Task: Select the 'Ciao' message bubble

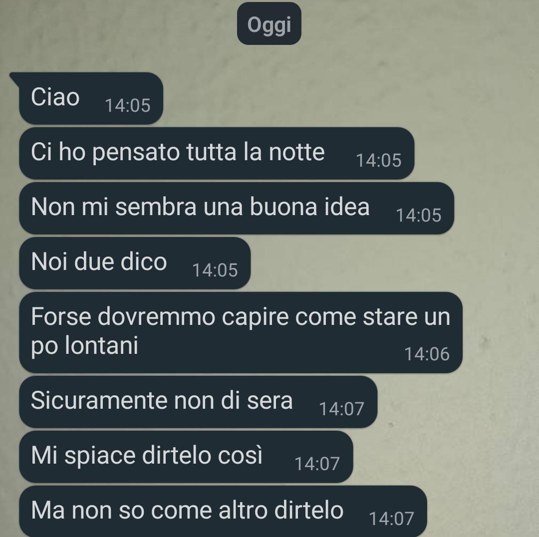Action: (x=91, y=98)
